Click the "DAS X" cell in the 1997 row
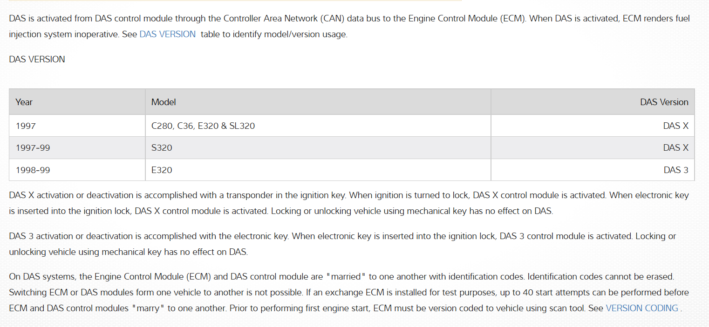 click(x=675, y=126)
